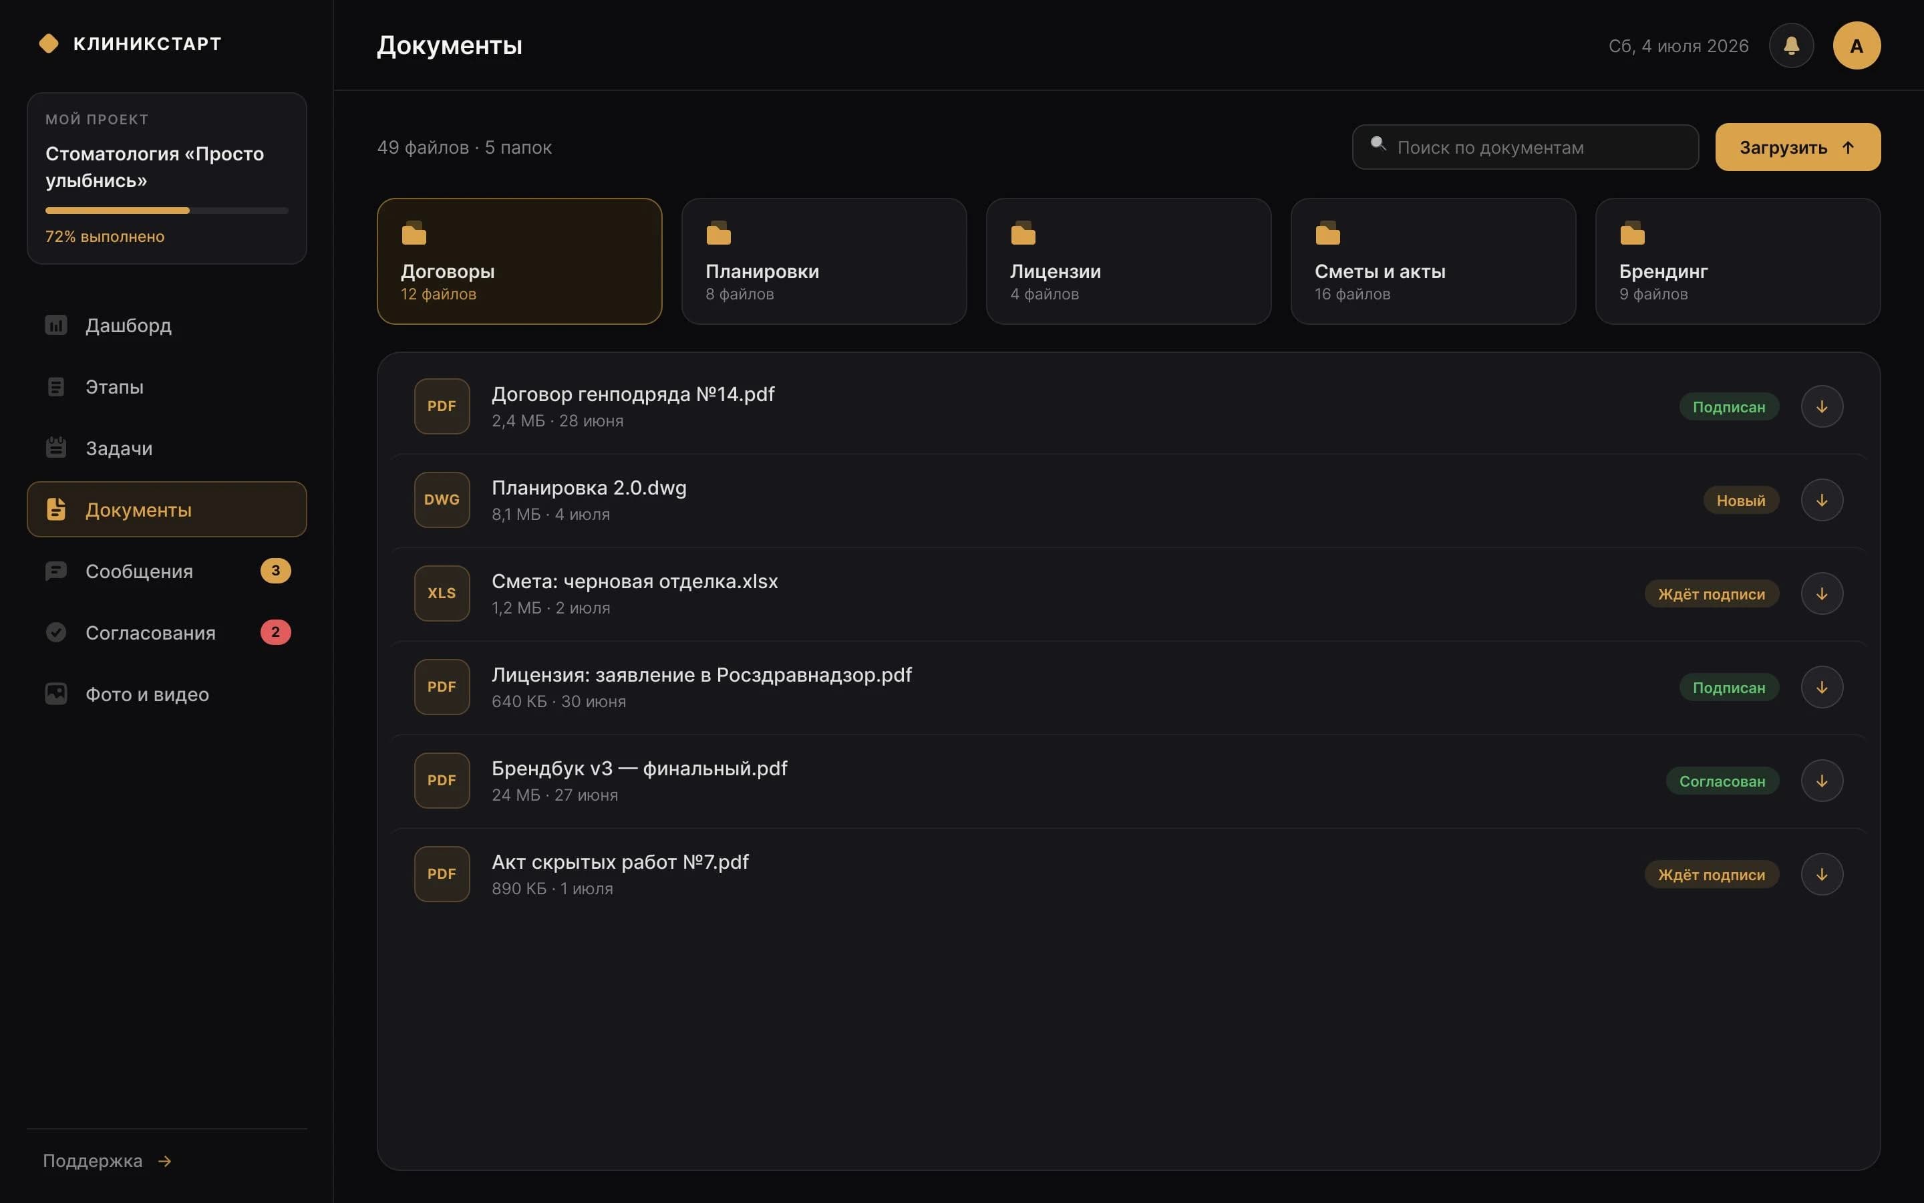The image size is (1924, 1203).
Task: Click the DWG file type badge
Action: coord(442,500)
